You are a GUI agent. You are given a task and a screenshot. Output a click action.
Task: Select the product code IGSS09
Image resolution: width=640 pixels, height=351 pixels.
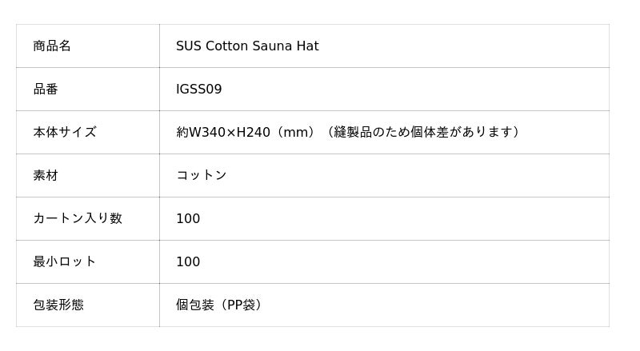199,90
